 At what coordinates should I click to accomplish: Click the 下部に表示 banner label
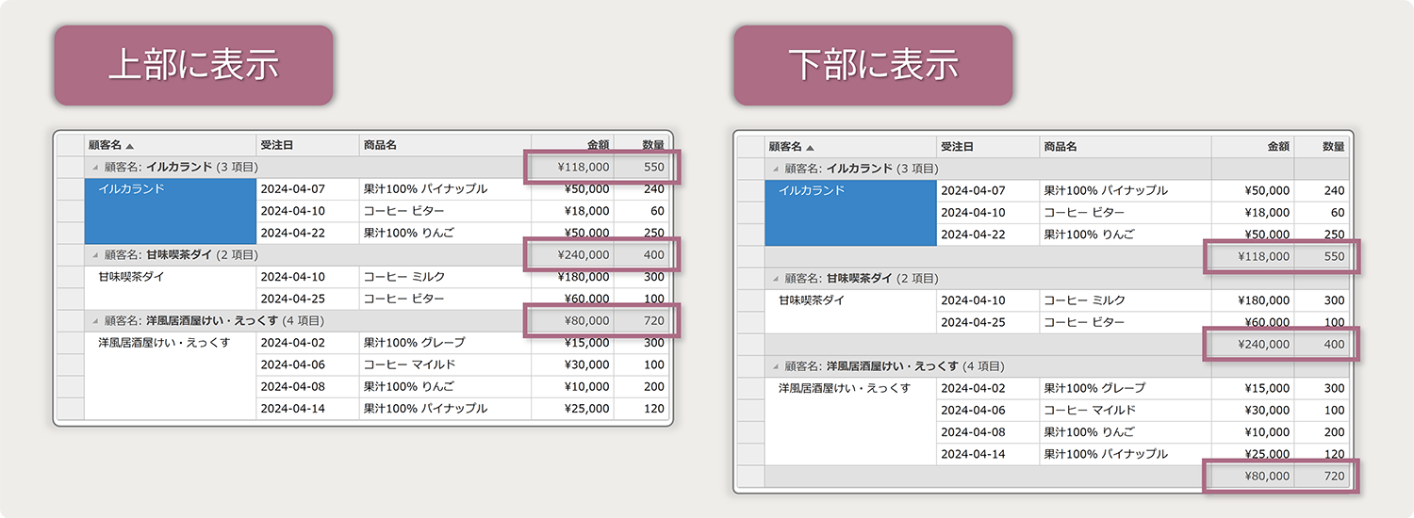pyautogui.click(x=873, y=65)
